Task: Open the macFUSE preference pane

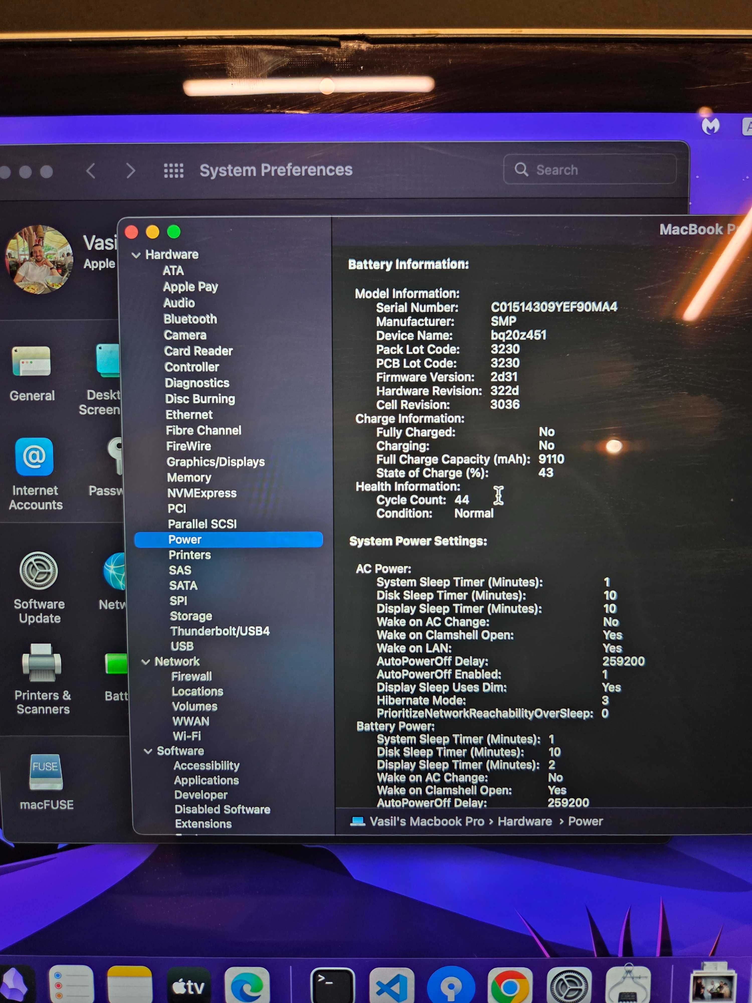Action: coord(46,782)
